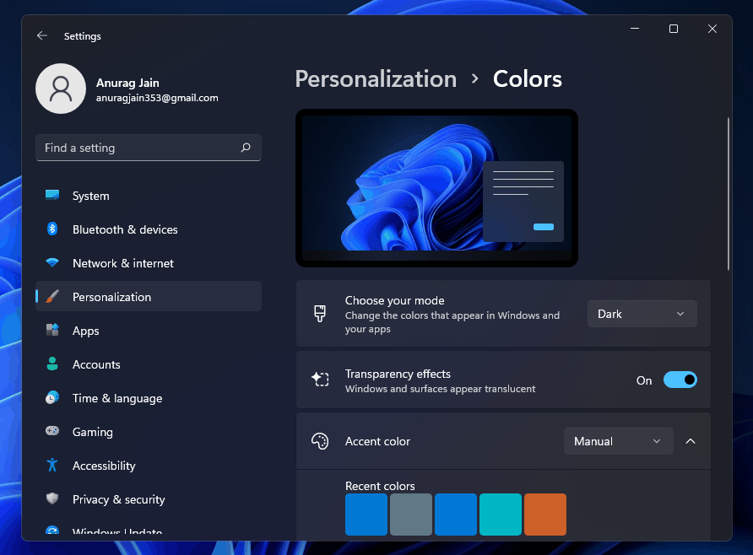The width and height of the screenshot is (753, 555).
Task: Click the Network wifi icon
Action: 52,262
